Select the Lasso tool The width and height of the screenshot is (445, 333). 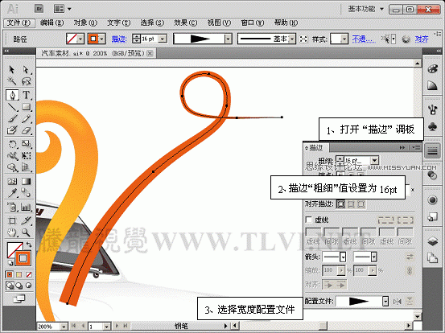pyautogui.click(x=26, y=81)
